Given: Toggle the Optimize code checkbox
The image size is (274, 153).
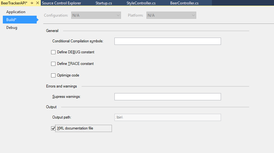Looking at the screenshot, I should tap(53, 76).
